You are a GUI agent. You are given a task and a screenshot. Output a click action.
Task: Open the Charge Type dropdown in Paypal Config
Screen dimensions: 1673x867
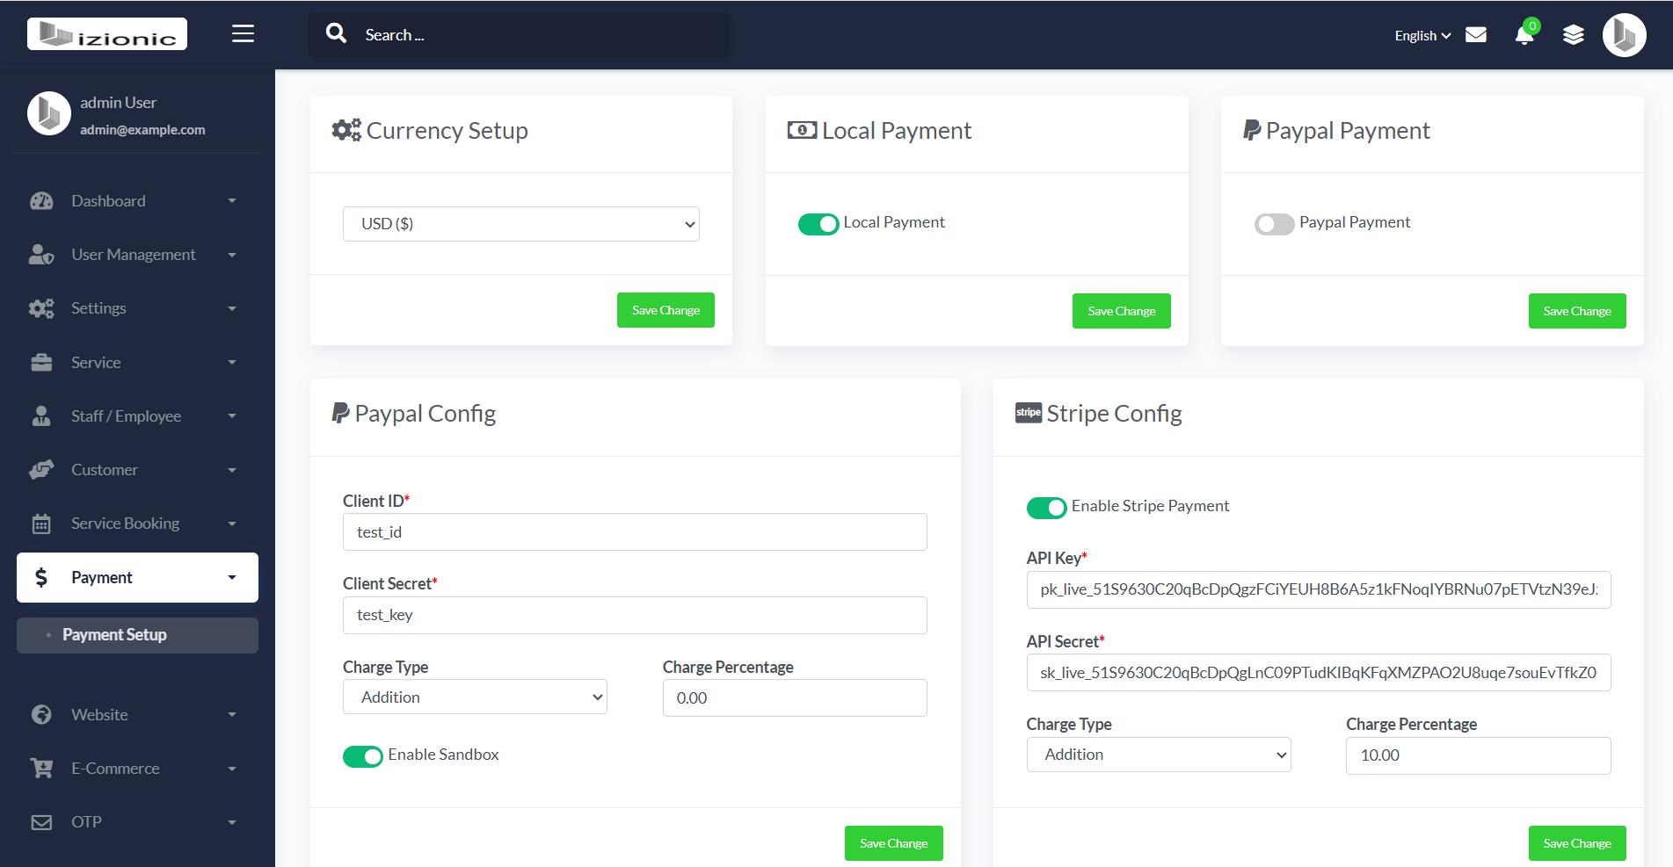coord(474,697)
